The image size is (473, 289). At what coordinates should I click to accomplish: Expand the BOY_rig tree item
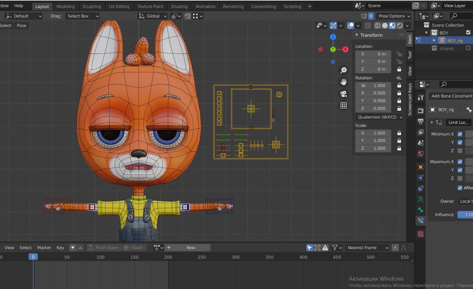pos(434,41)
